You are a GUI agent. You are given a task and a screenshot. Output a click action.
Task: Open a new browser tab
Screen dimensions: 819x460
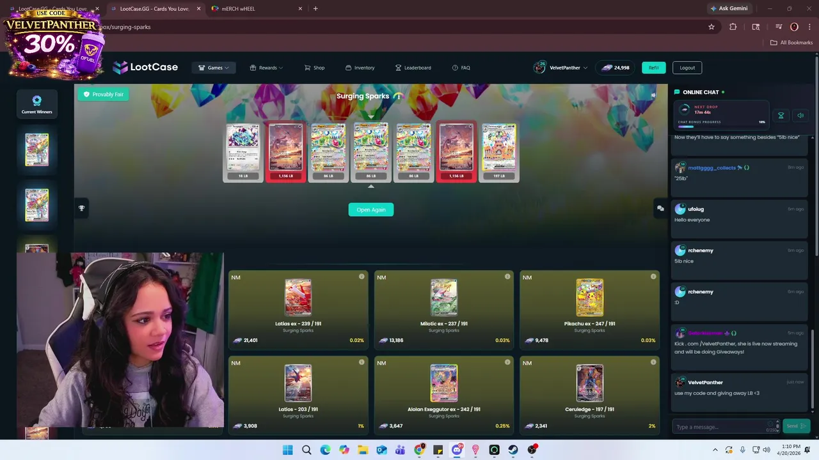point(315,9)
